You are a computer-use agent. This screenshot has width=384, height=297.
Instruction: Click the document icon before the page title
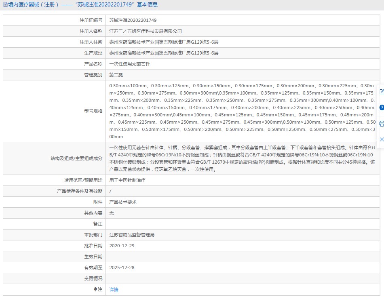[5, 4]
